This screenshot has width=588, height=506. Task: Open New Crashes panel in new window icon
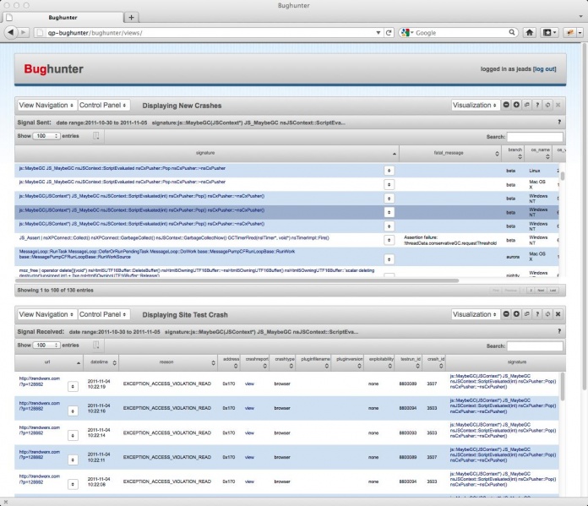(527, 105)
